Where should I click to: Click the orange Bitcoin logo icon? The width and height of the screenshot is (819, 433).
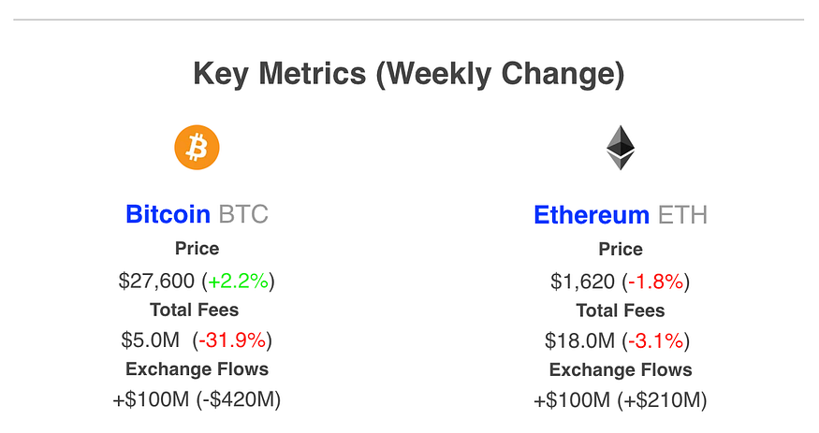[197, 147]
